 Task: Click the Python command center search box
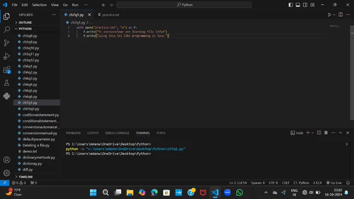pos(184,5)
